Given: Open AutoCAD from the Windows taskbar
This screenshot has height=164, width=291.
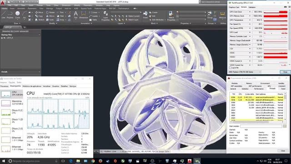Looking at the screenshot, I should pyautogui.click(x=190, y=161).
